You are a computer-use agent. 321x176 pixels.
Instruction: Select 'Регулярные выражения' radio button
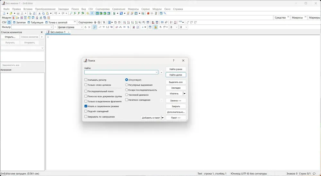[x=126, y=85]
